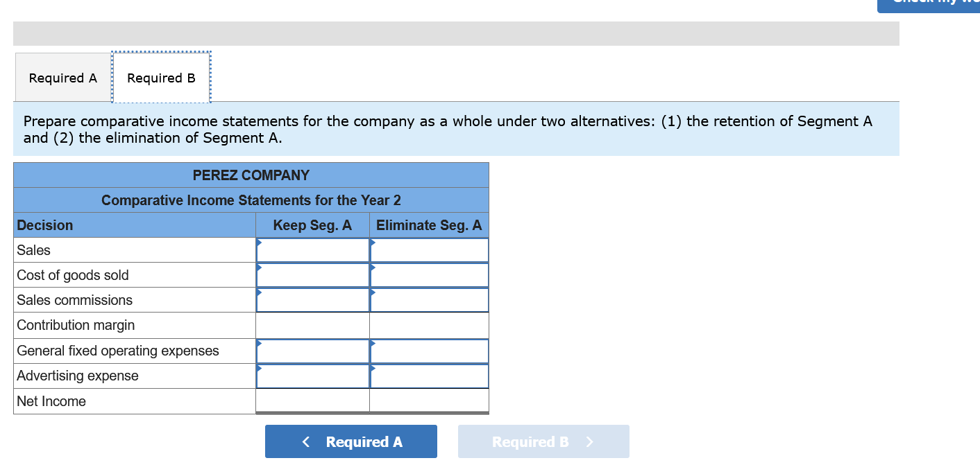Screen dimensions: 980x474
Task: Click the Net Income cell under Eliminate Seg. A
Action: 428,401
